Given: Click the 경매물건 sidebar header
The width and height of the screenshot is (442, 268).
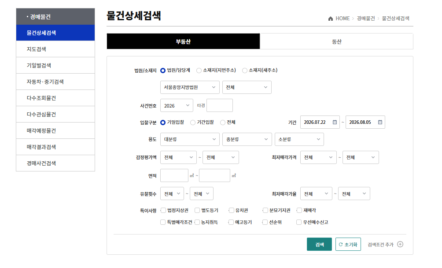Looking at the screenshot, I should pyautogui.click(x=55, y=17).
